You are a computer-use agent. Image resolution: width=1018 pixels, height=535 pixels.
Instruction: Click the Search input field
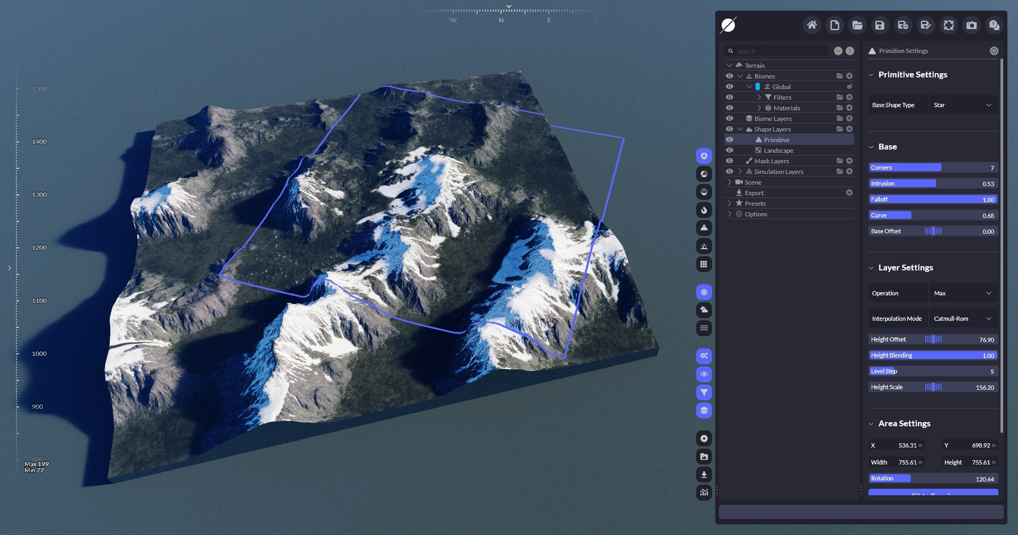(779, 51)
